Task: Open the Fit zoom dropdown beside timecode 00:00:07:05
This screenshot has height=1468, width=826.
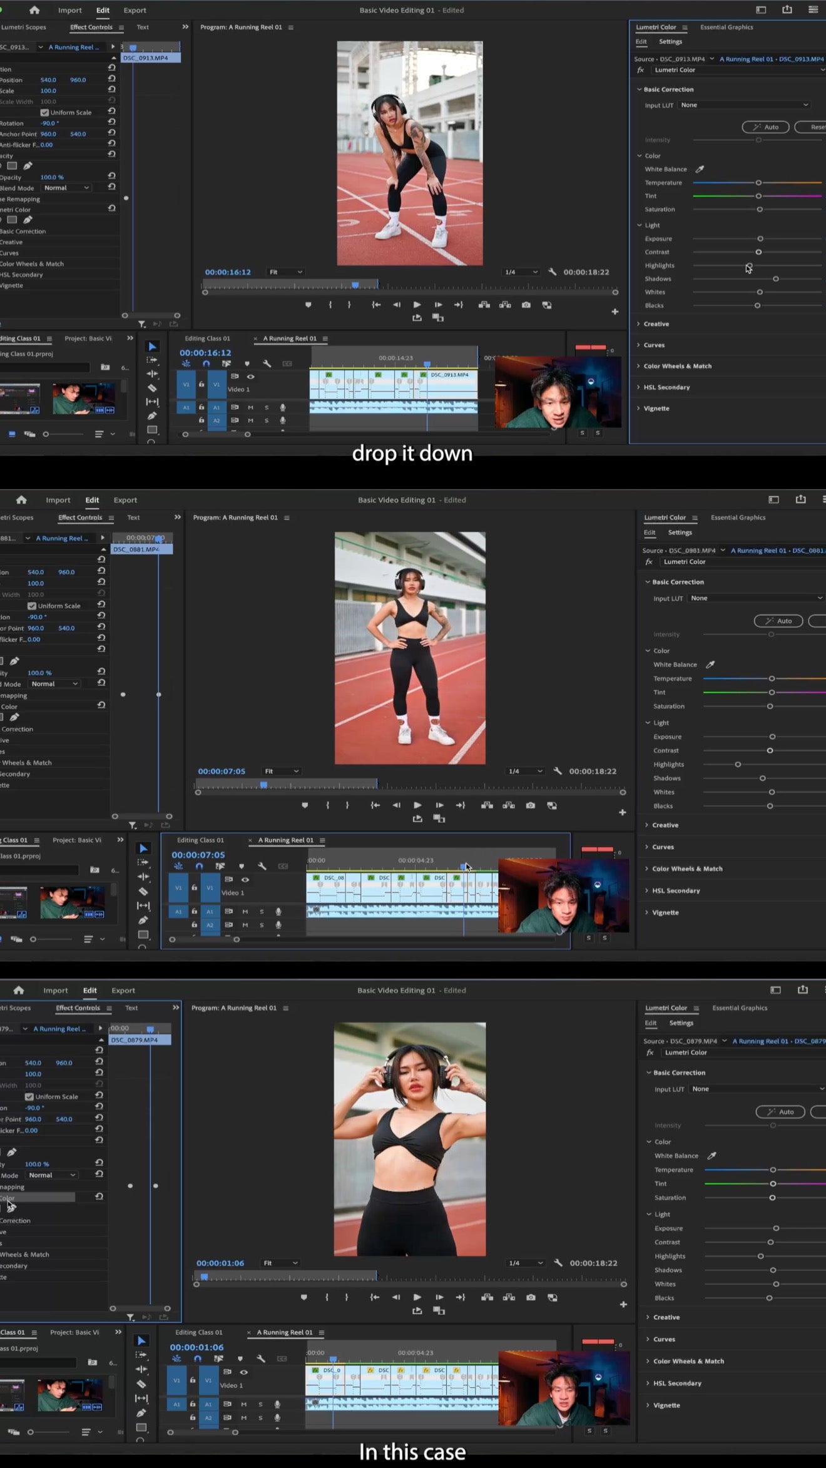Action: coord(281,771)
